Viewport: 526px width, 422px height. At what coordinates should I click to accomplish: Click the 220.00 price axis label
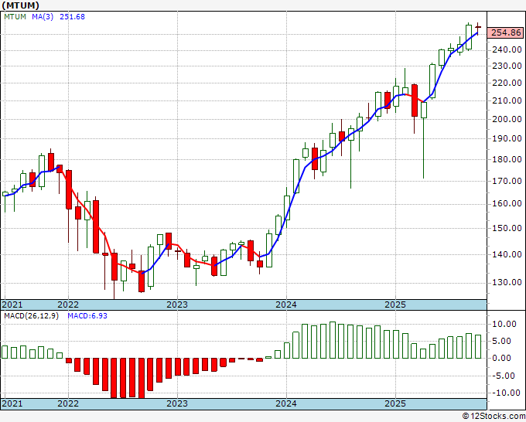[508, 83]
